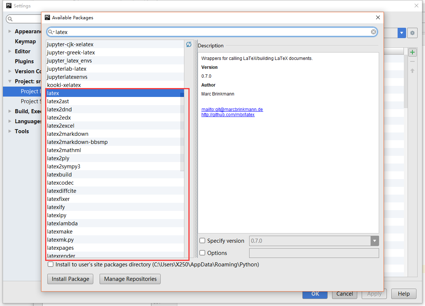Screen dimensions: 425x306
Task: Select latex2markdown-bbsmp package
Action: pyautogui.click(x=115, y=142)
